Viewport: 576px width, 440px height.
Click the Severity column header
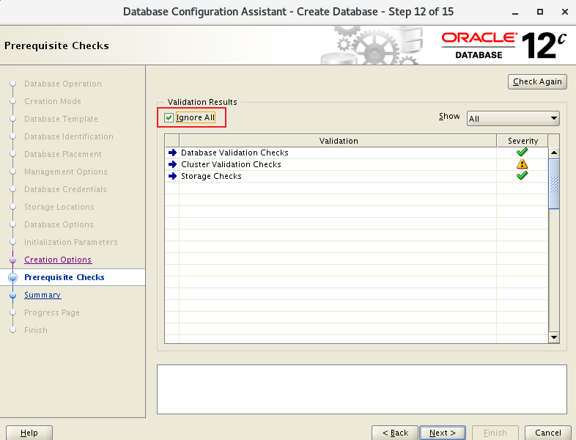[x=522, y=141]
